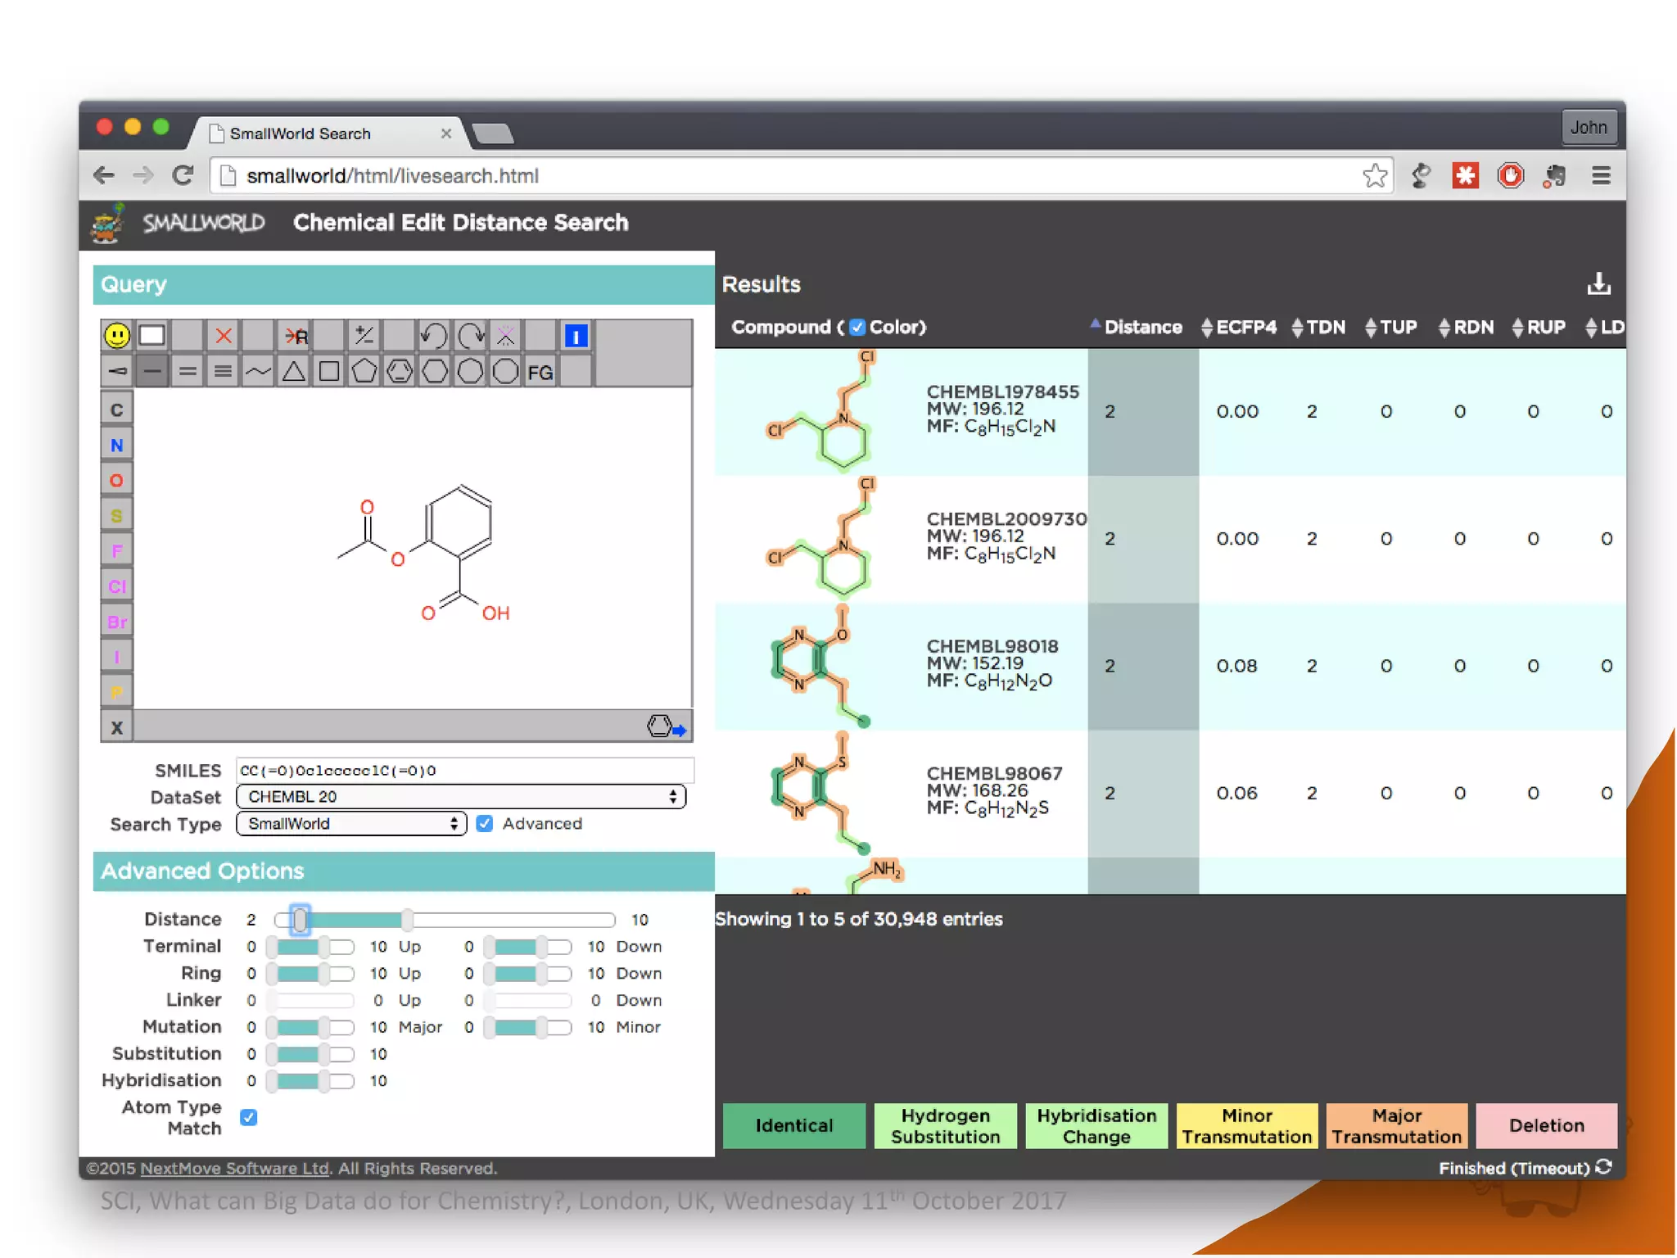1677x1258 pixels.
Task: Uncheck the Advanced checkbox
Action: click(485, 823)
